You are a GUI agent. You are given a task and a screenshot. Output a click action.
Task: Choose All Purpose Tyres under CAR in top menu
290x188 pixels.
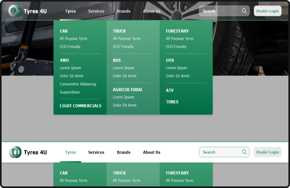[73, 38]
